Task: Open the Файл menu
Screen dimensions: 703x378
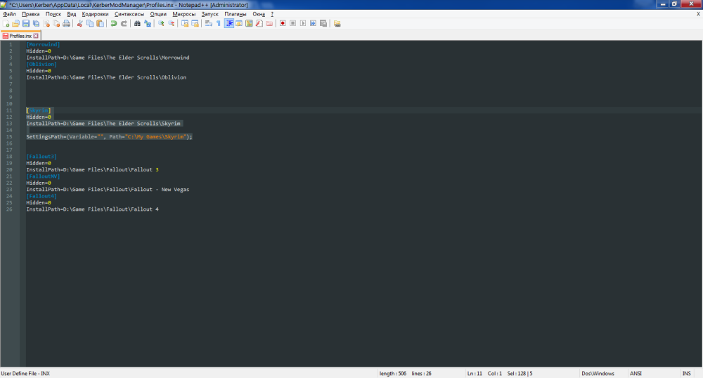Action: point(9,14)
